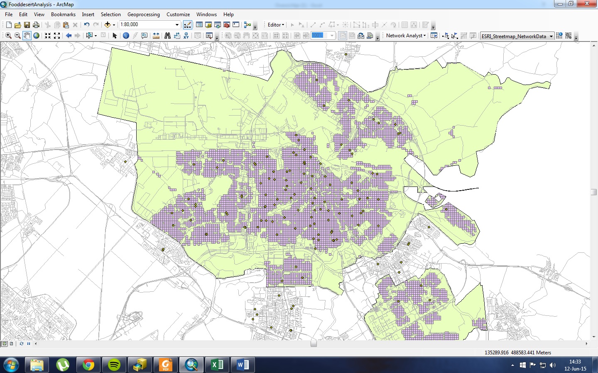Screen dimensions: 598x373
Task: Select the HTML Popup tool
Action: pyautogui.click(x=144, y=36)
